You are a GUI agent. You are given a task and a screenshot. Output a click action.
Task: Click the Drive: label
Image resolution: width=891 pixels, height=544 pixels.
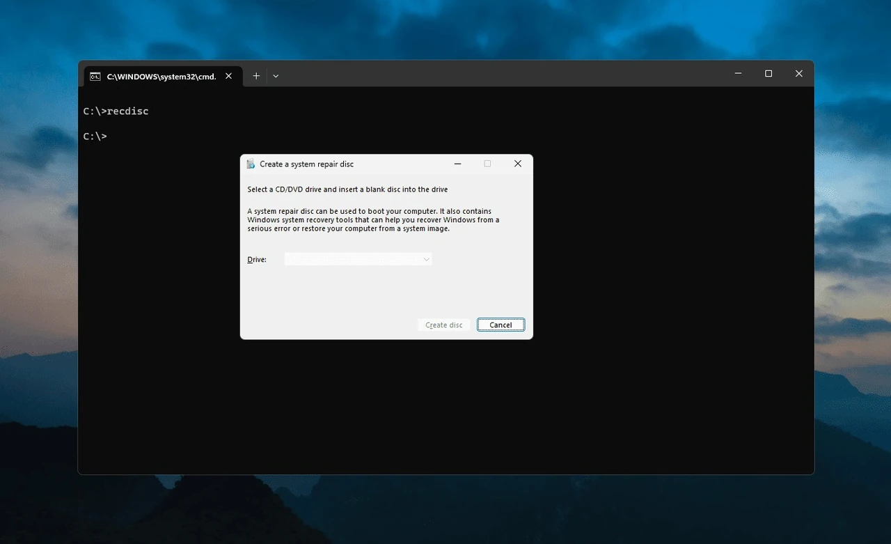coord(257,259)
